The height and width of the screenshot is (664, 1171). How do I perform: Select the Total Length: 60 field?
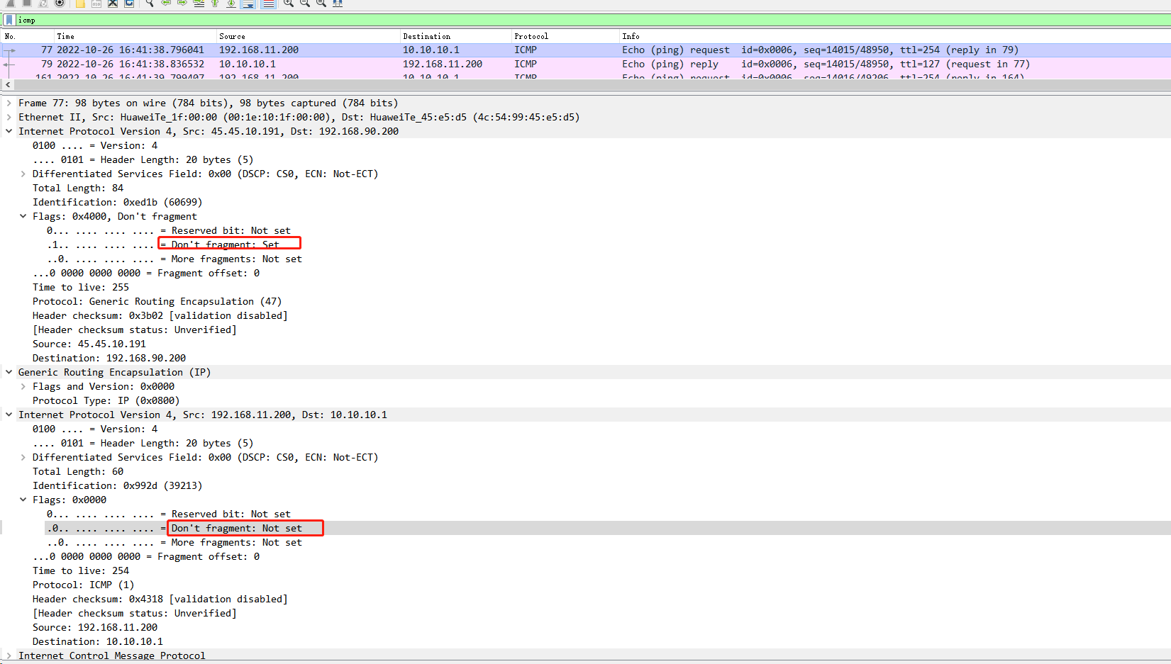[x=78, y=471]
